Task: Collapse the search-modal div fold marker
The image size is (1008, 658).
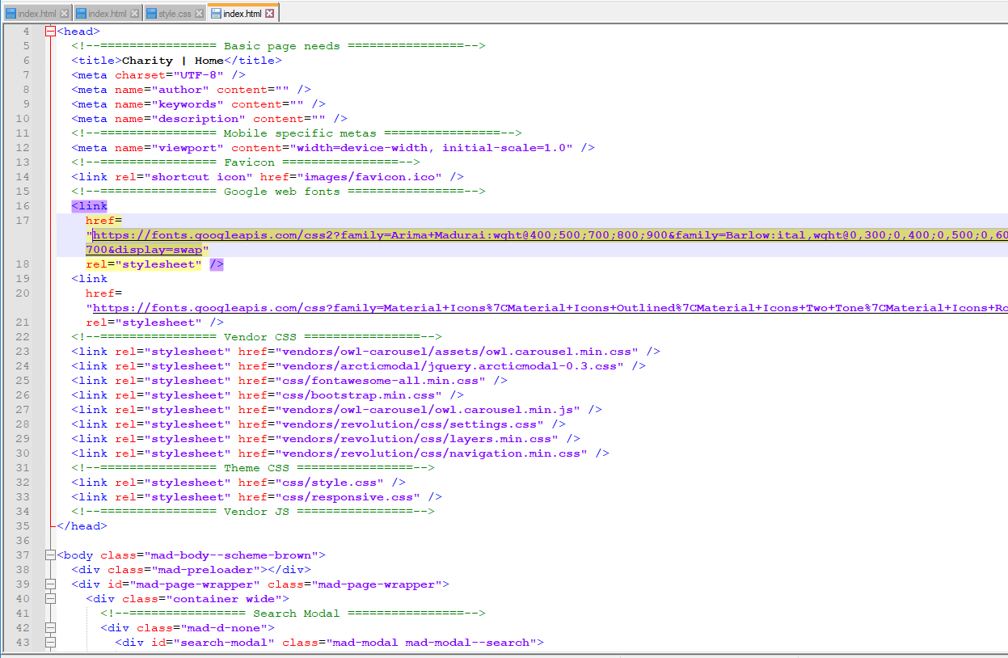Action: pyautogui.click(x=50, y=643)
